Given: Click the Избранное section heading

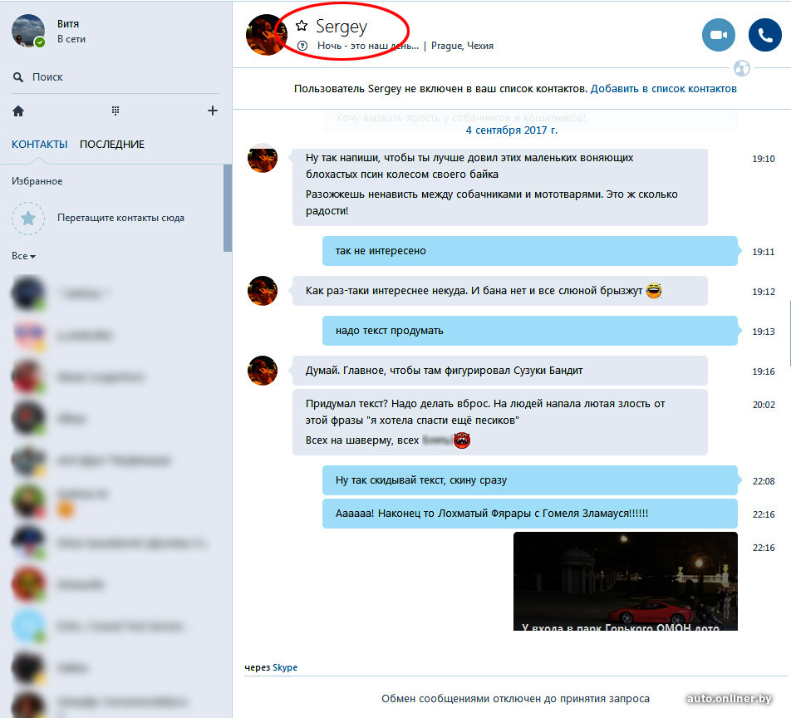Looking at the screenshot, I should [37, 181].
